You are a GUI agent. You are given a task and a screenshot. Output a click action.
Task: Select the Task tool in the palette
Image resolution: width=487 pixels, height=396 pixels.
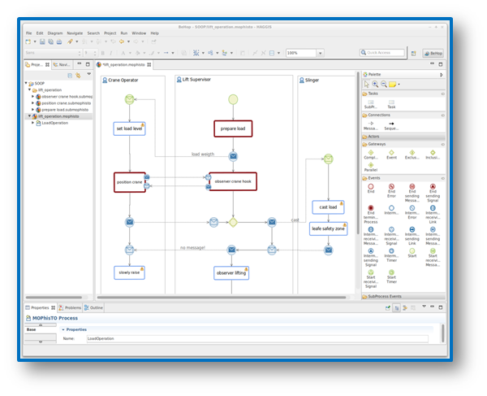pos(391,102)
